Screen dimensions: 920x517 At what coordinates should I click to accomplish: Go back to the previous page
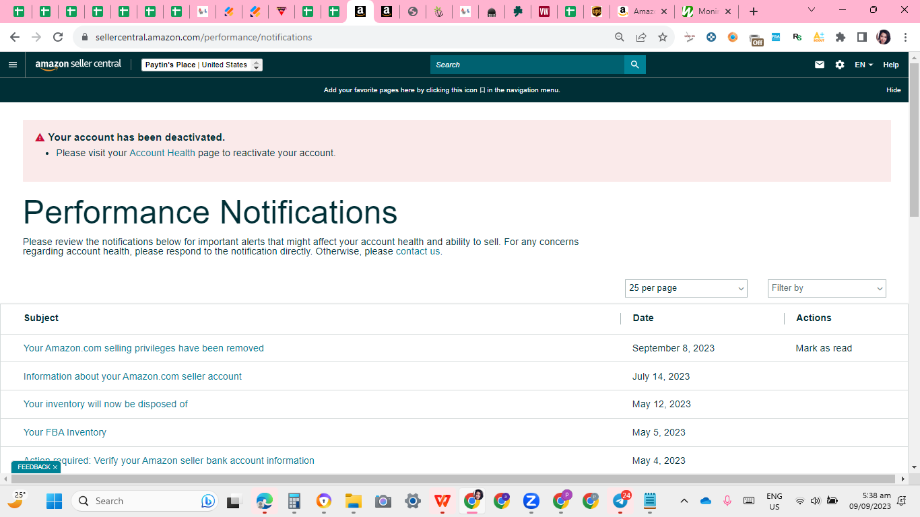point(15,37)
